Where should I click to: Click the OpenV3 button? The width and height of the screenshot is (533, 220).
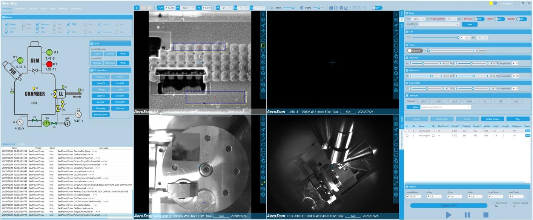coord(100,83)
